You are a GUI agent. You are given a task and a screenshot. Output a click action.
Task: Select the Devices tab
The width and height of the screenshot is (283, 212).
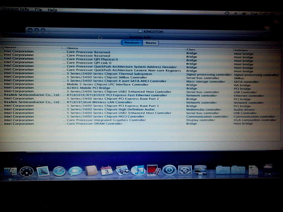(x=132, y=43)
